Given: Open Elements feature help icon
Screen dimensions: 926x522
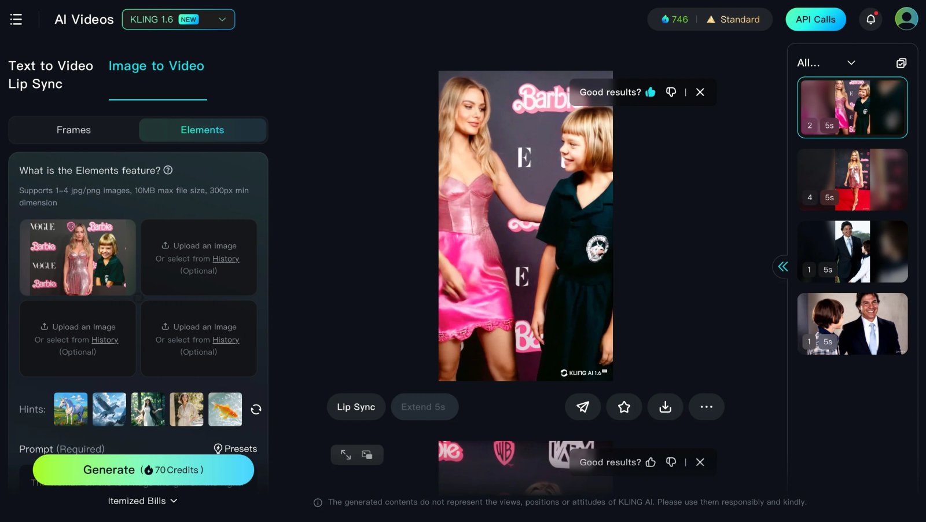Looking at the screenshot, I should pos(168,170).
